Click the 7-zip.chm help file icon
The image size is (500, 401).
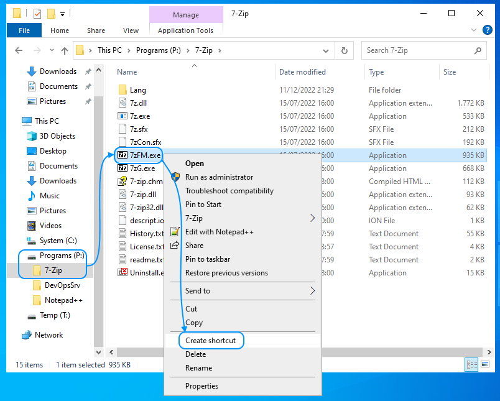123,182
